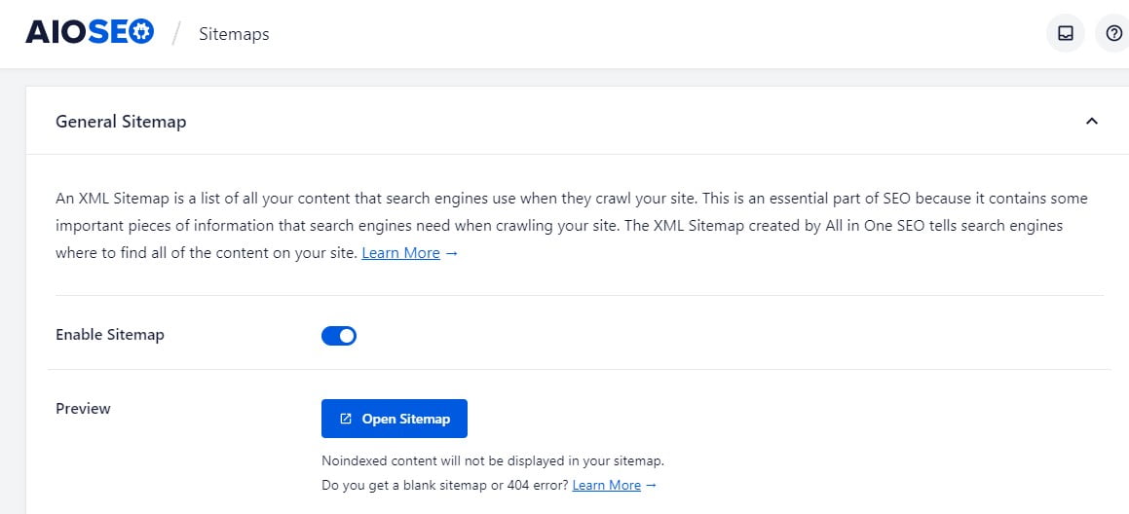Click the gear icon inside the AIOSEO logo

[x=142, y=32]
